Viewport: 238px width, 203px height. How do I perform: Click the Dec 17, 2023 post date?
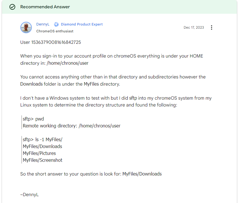[194, 27]
